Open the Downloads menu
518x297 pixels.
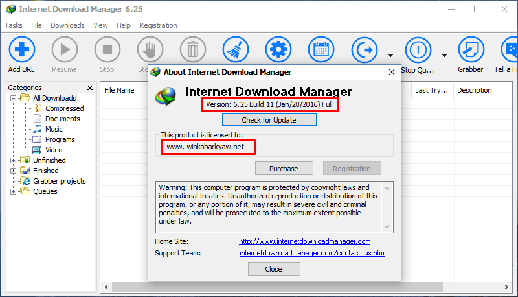point(67,25)
